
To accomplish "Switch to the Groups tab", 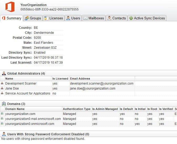I will (x=33, y=18).
